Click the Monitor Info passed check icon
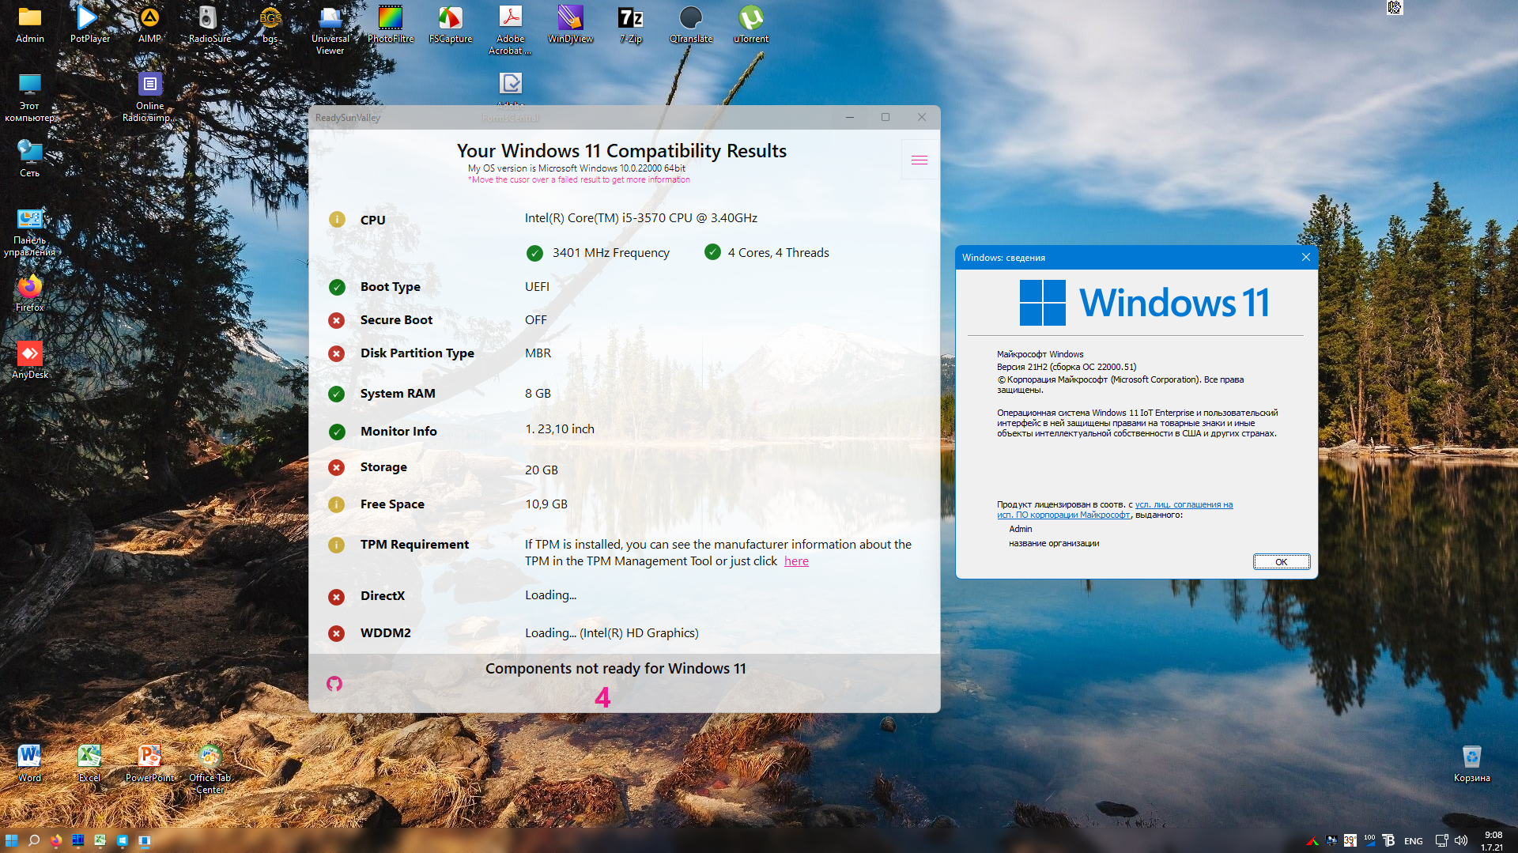This screenshot has height=853, width=1518. (337, 432)
